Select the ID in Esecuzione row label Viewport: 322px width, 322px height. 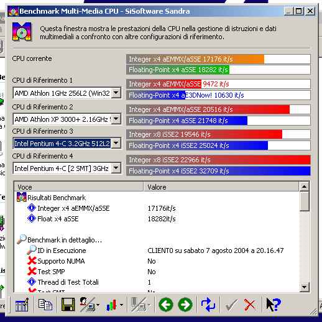click(62, 251)
